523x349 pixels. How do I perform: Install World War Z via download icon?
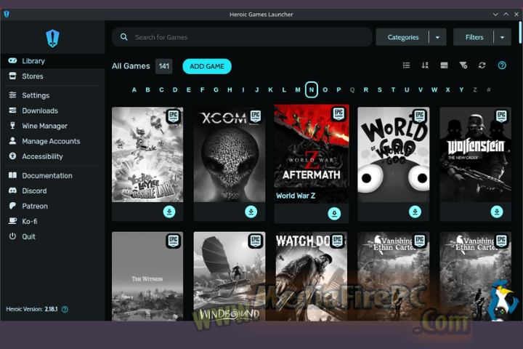click(334, 214)
